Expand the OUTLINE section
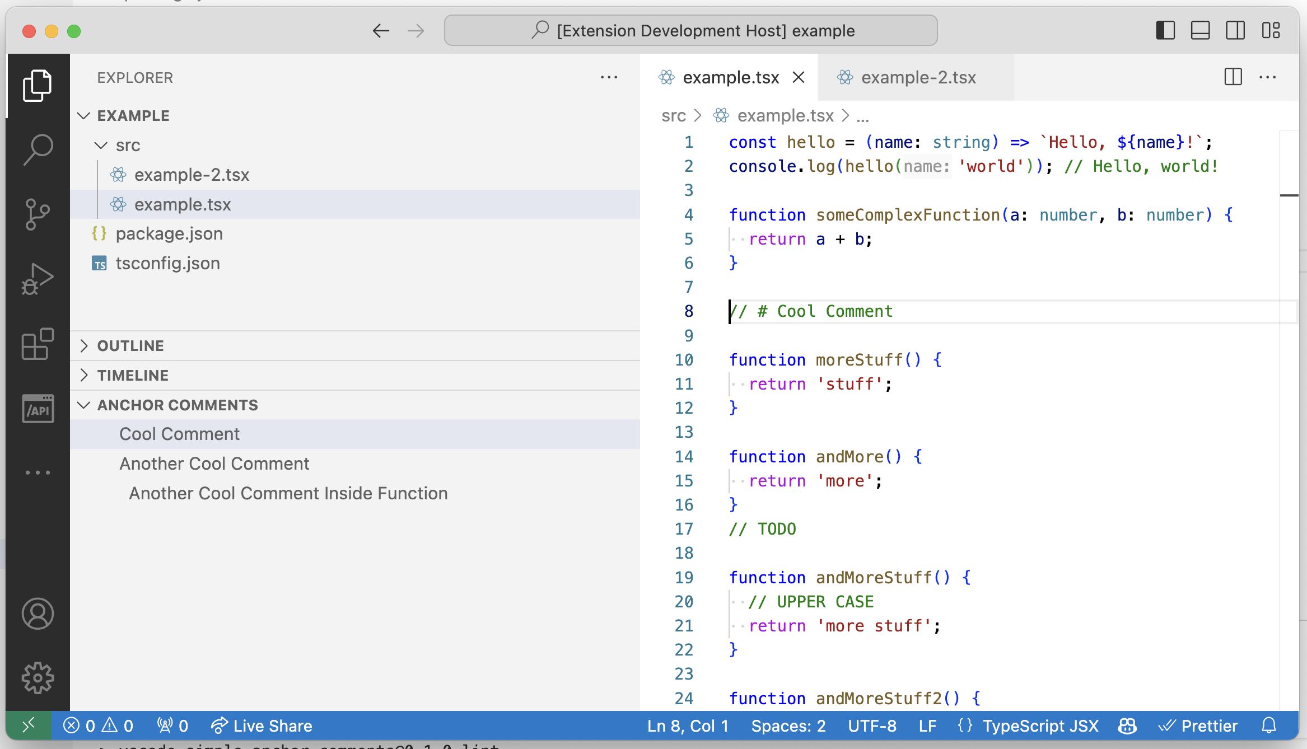This screenshot has height=749, width=1307. pyautogui.click(x=85, y=345)
